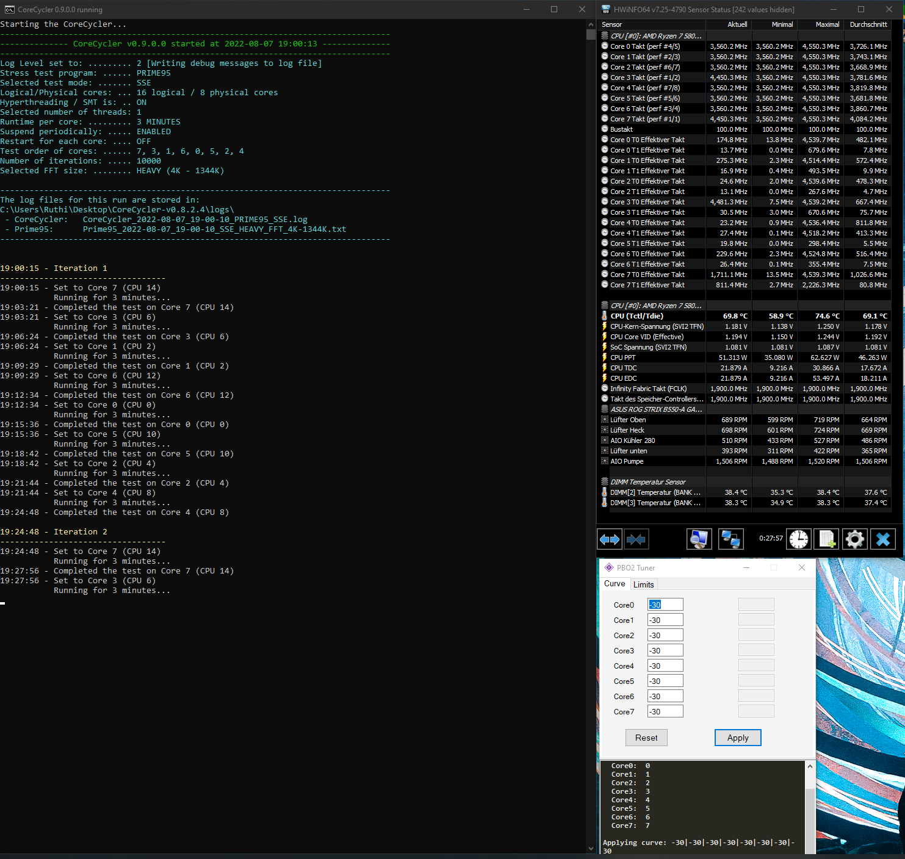Click the CoreCycler scrollbar down arrow
Screen dimensions: 905x859
click(x=591, y=848)
